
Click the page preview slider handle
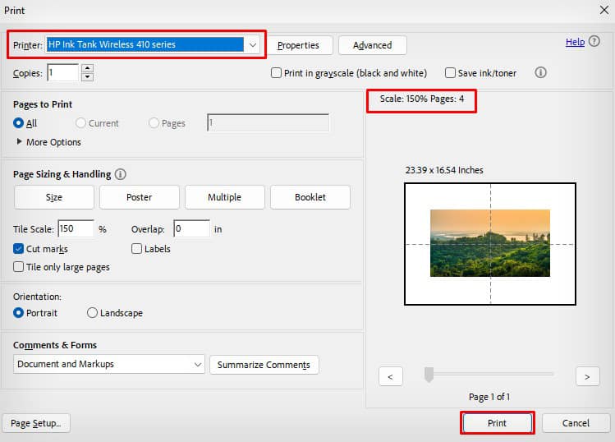coord(429,375)
